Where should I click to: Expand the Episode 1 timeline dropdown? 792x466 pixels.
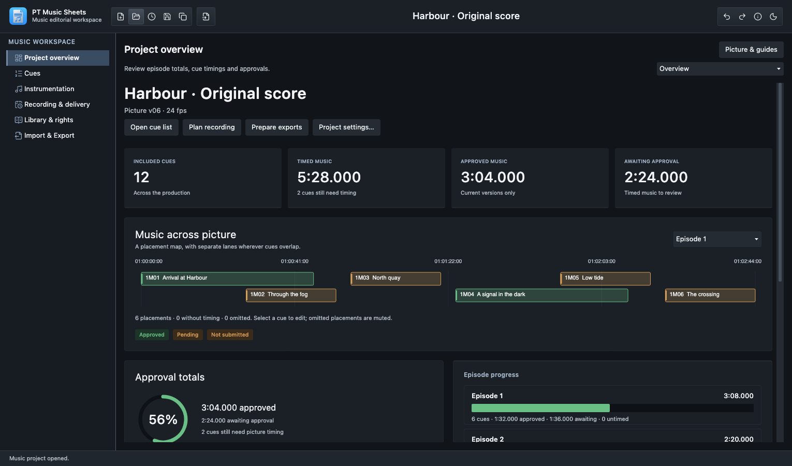pos(717,239)
